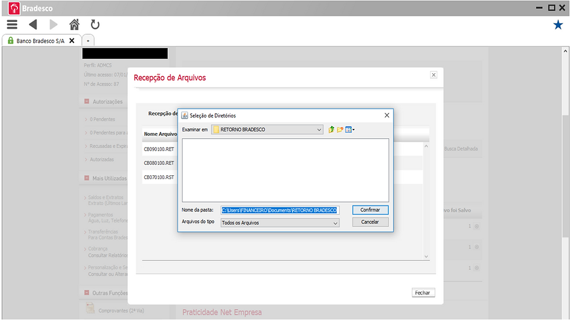This screenshot has width=570, height=320.
Task: Open the hamburger menu icon
Action: (12, 24)
